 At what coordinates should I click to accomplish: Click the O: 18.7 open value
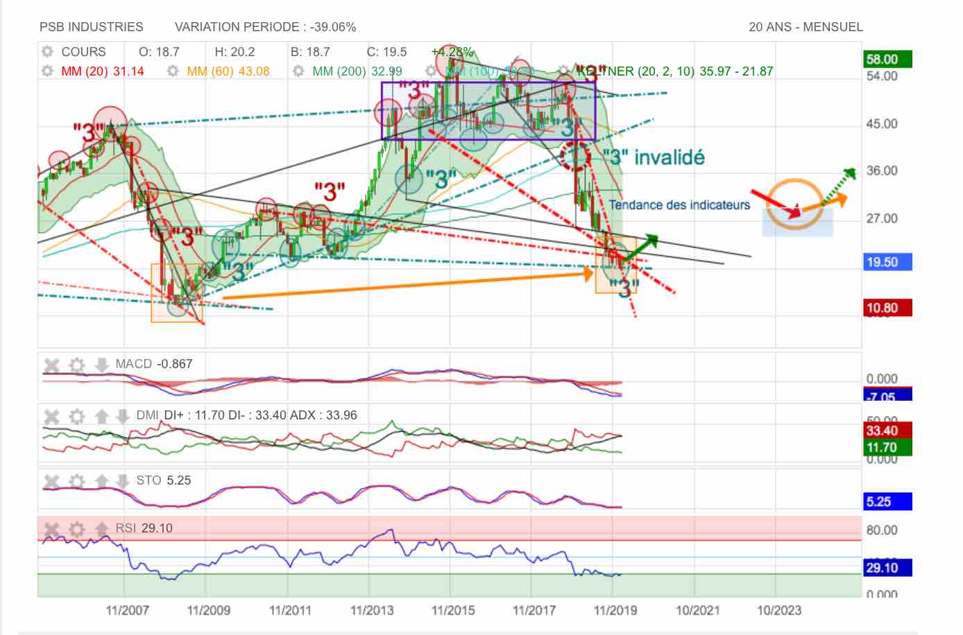159,52
